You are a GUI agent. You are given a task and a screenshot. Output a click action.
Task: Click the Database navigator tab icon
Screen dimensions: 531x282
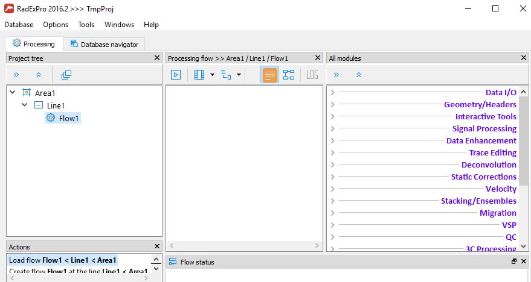[74, 43]
